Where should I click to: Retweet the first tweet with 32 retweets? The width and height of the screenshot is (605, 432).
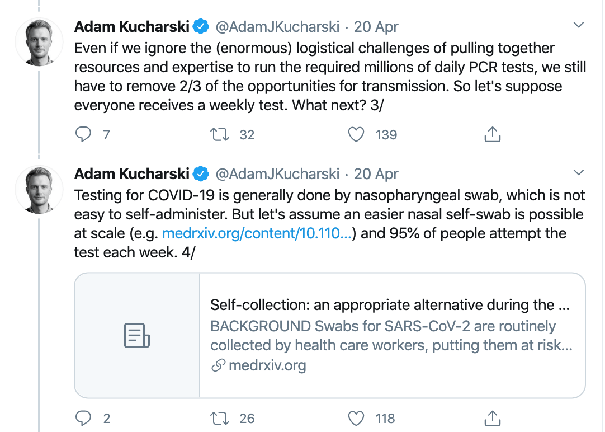click(216, 134)
